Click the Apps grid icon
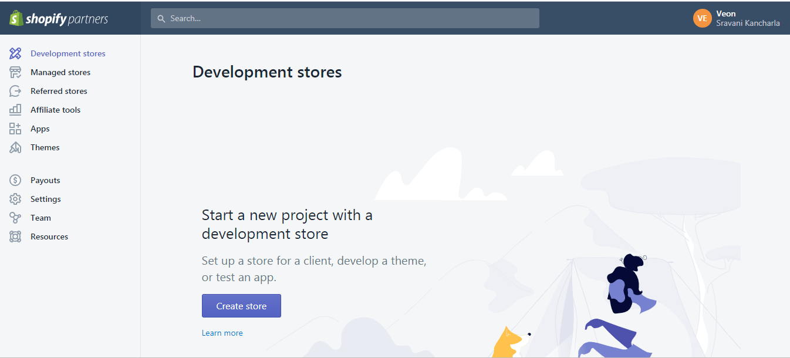The height and width of the screenshot is (358, 790). (x=15, y=129)
